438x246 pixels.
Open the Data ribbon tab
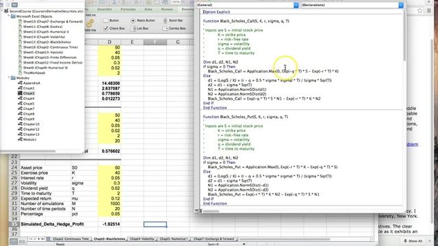pos(149,9)
